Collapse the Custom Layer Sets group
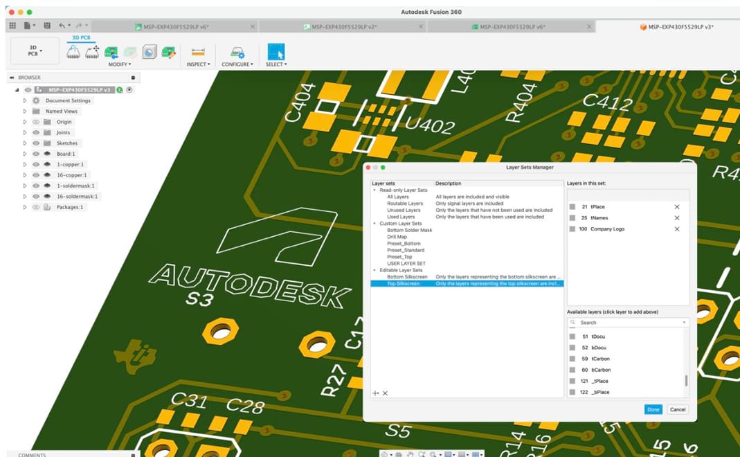This screenshot has width=740, height=457. (x=374, y=223)
